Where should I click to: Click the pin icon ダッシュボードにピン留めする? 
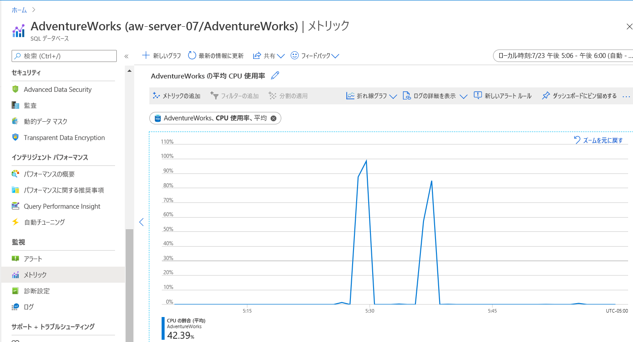coord(546,96)
